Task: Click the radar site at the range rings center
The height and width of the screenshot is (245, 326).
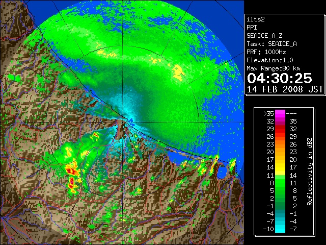Action: tap(123, 122)
